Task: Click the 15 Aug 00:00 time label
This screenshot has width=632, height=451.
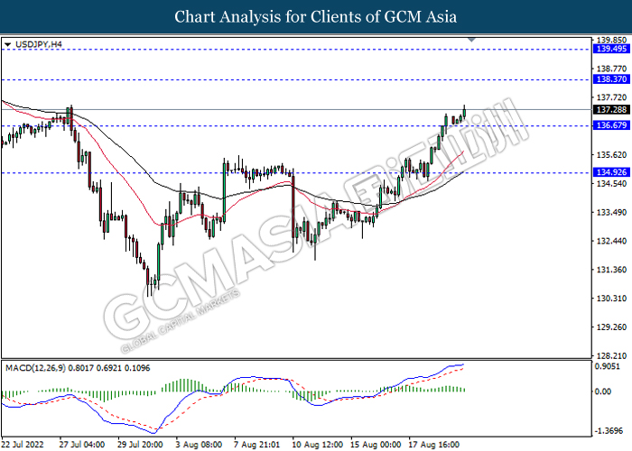Action: coord(376,445)
